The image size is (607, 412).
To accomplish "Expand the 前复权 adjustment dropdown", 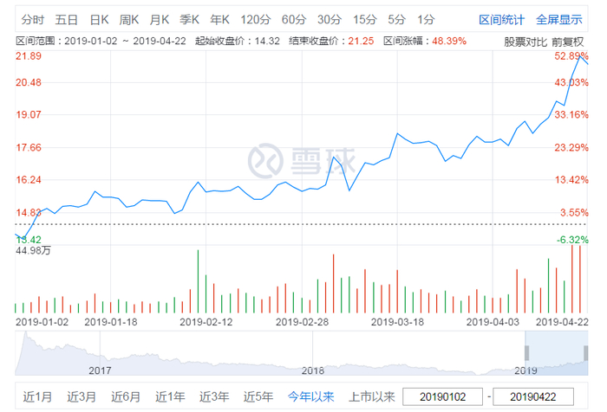I will 570,41.
